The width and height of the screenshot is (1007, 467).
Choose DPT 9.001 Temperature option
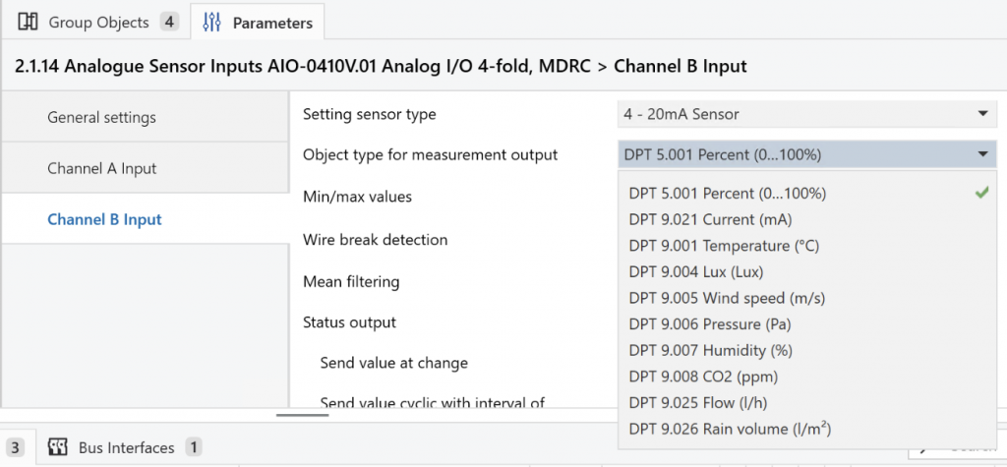click(x=723, y=246)
